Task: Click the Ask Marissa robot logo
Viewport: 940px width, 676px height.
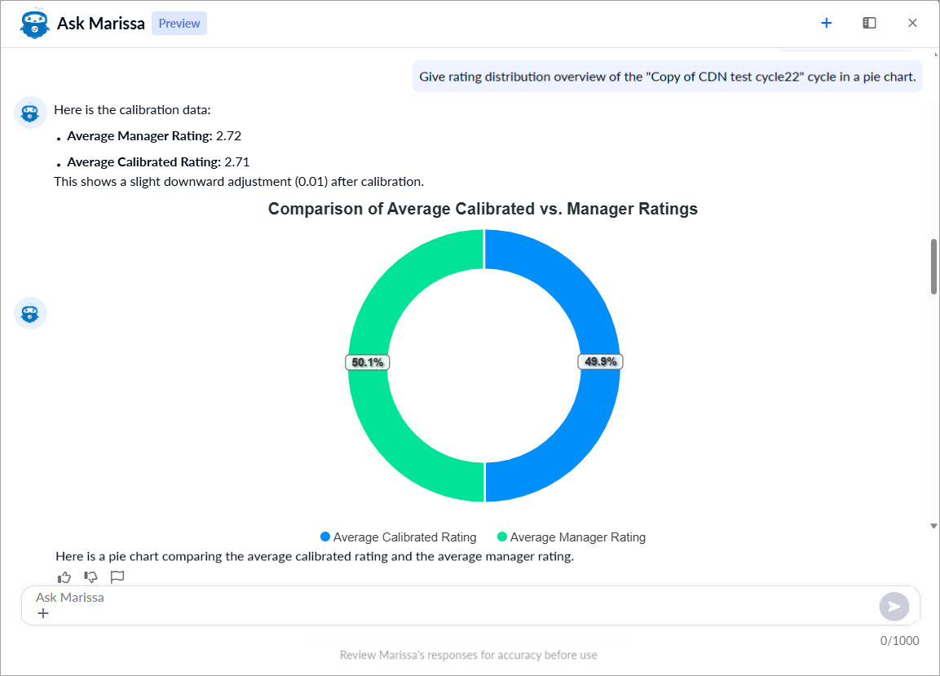Action: pyautogui.click(x=35, y=24)
